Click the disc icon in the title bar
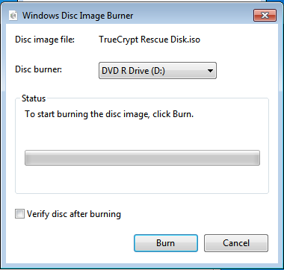This screenshot has width=284, height=270. pyautogui.click(x=13, y=16)
